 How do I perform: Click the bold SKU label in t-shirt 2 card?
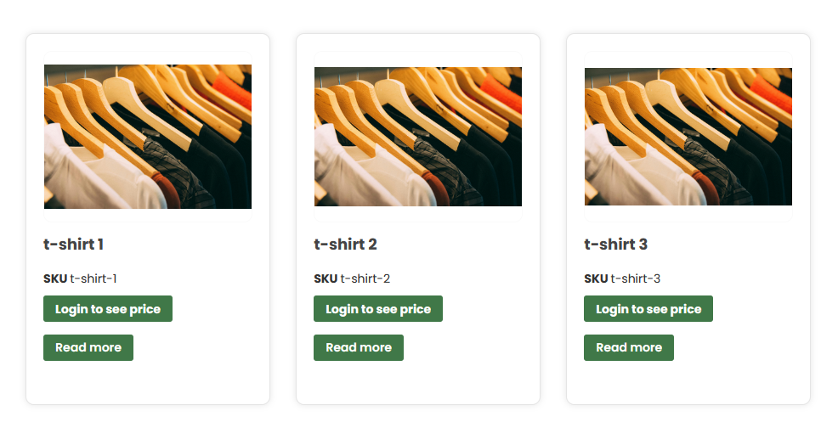[x=326, y=279]
